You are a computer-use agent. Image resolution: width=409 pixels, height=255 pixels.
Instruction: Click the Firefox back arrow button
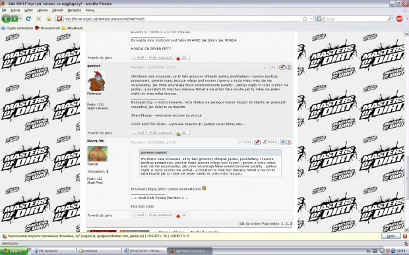pyautogui.click(x=6, y=18)
